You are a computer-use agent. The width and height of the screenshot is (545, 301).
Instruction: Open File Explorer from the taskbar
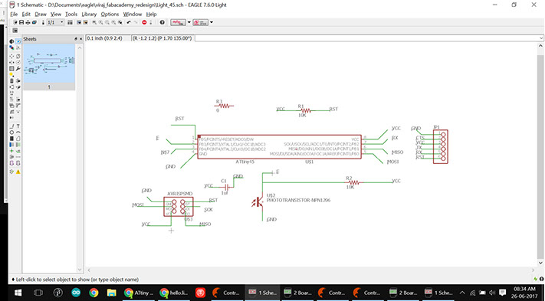111,293
